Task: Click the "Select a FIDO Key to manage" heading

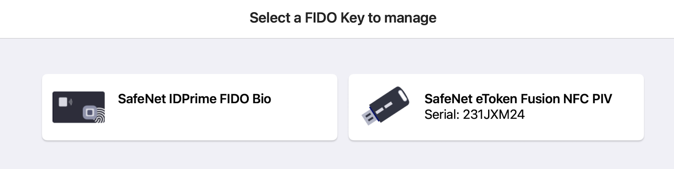Action: 343,18
